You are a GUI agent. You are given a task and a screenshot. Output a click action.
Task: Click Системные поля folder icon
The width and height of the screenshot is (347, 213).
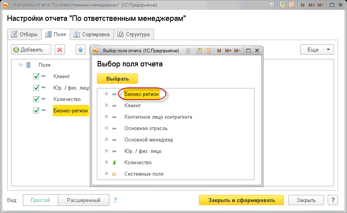click(x=114, y=174)
